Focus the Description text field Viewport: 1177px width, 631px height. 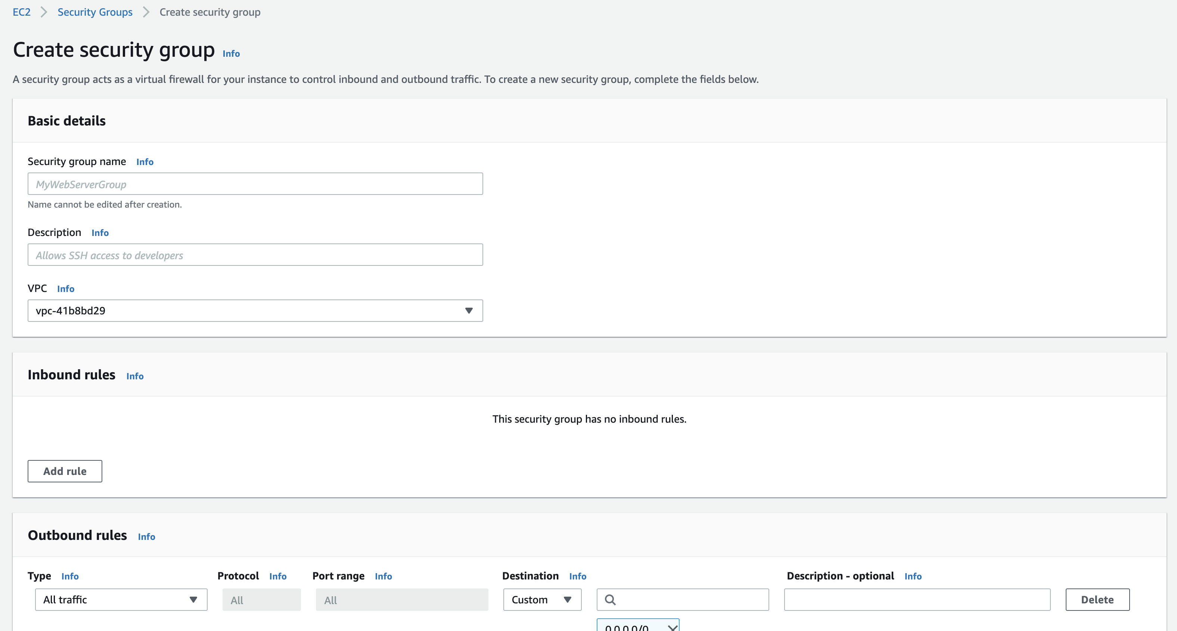click(255, 255)
